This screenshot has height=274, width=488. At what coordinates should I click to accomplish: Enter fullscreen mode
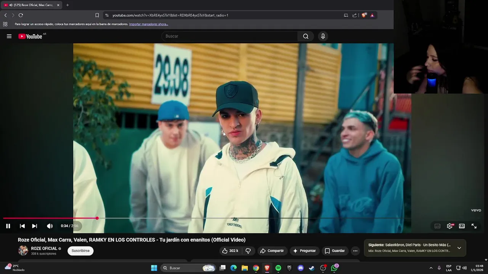tap(474, 226)
